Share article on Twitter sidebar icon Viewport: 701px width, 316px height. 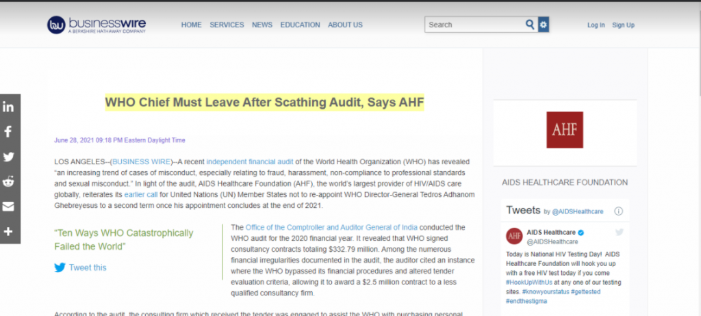[8, 157]
